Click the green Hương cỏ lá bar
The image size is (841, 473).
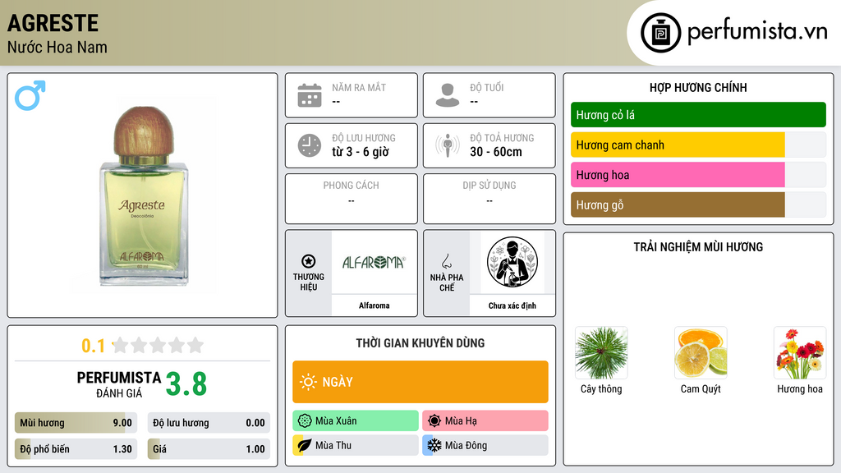pyautogui.click(x=698, y=115)
